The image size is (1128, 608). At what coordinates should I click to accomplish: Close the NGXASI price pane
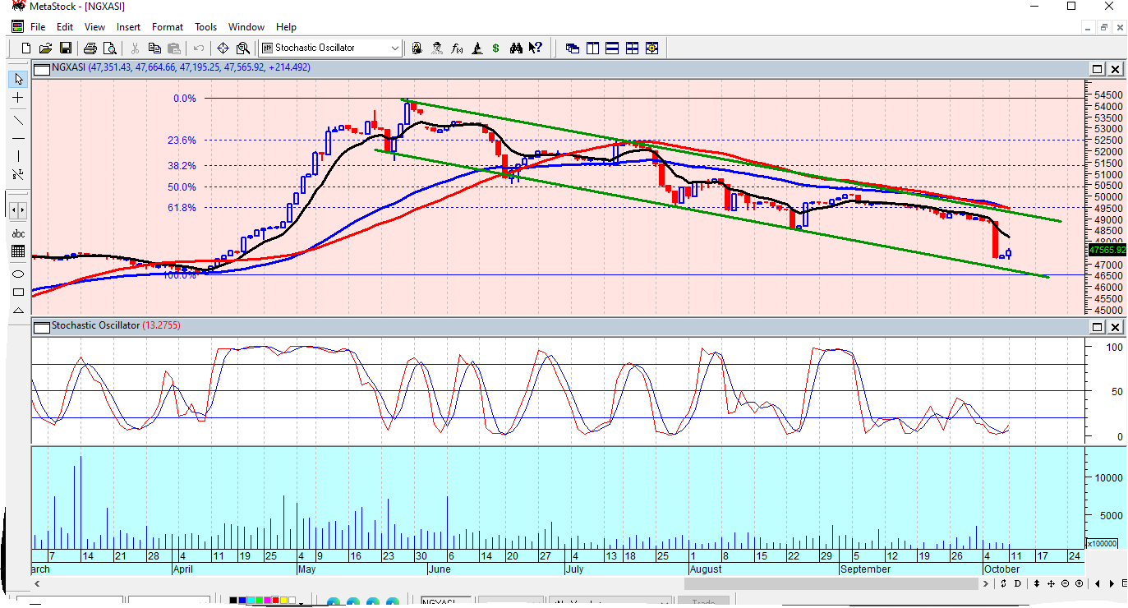1115,69
